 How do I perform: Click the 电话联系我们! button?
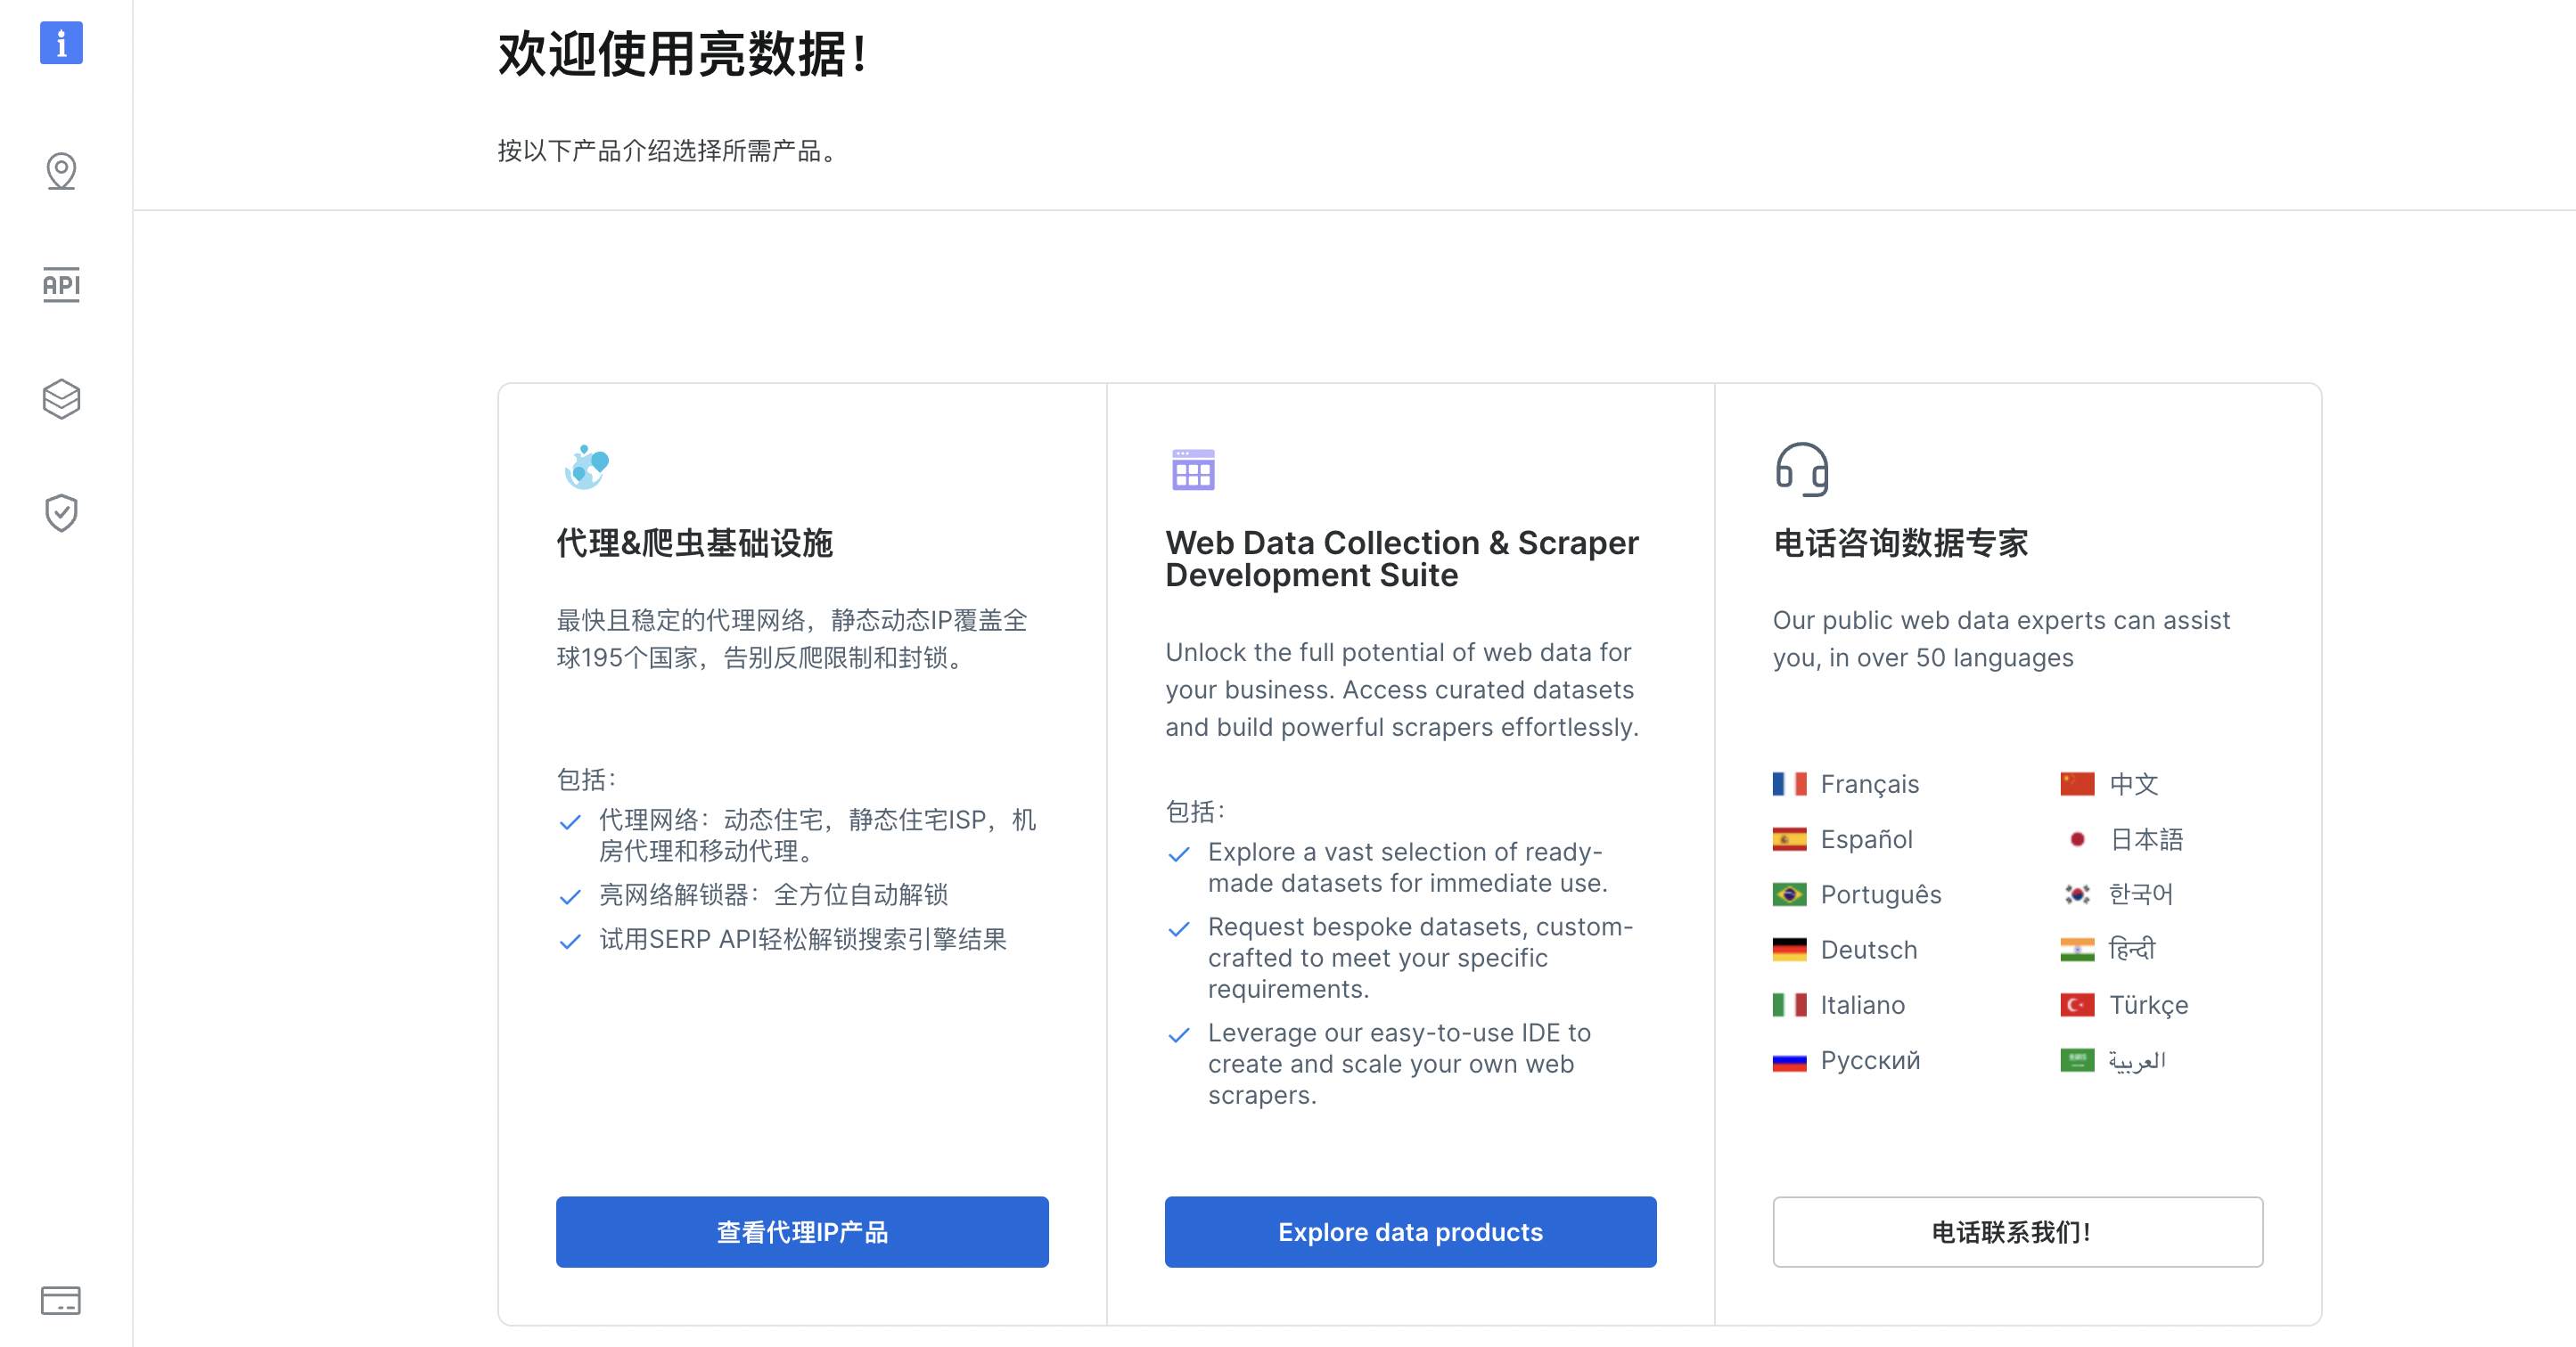[2017, 1232]
